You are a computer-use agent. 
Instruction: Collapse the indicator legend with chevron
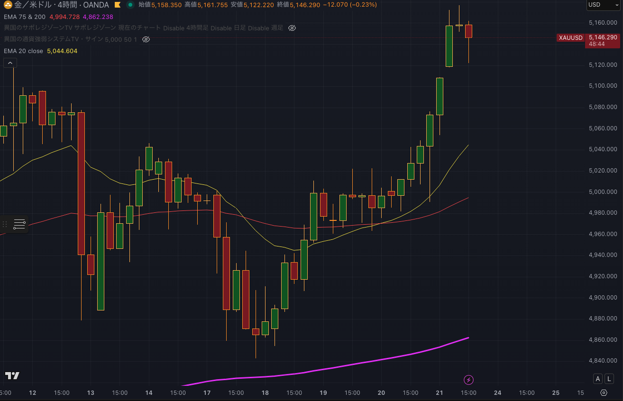pyautogui.click(x=10, y=63)
